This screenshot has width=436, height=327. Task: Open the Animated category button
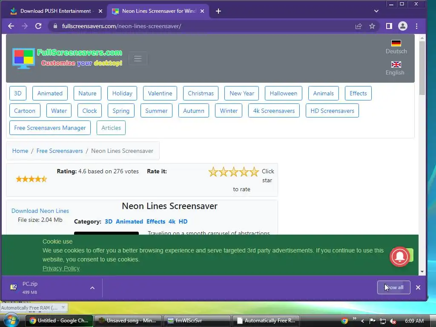click(50, 93)
